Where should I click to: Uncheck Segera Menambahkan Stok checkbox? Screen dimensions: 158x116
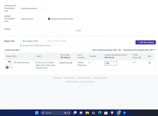49,19
